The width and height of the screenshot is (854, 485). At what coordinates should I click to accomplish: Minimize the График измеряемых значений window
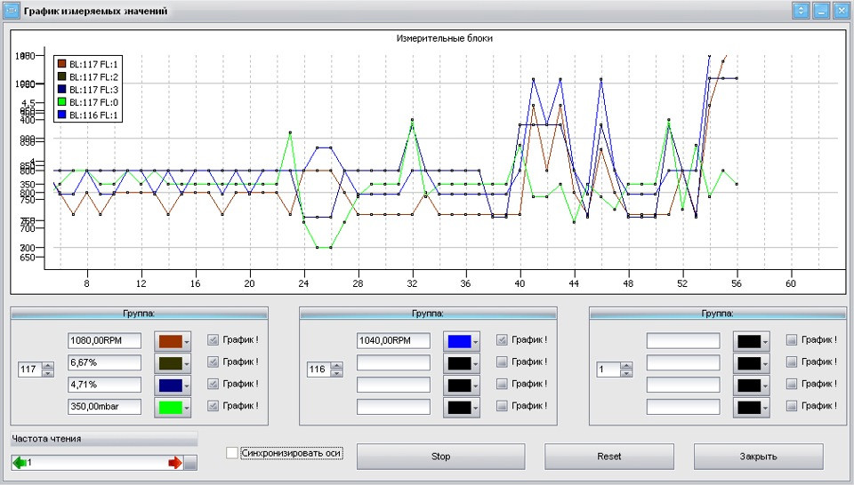coord(821,11)
